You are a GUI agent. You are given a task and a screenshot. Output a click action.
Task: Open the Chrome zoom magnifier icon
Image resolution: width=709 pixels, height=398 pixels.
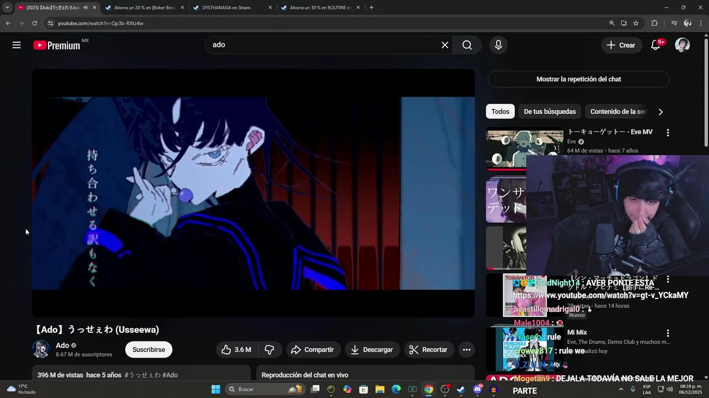(x=612, y=23)
